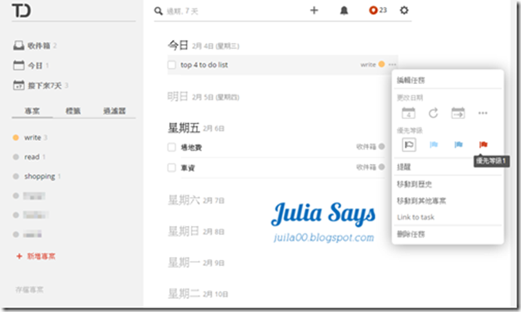521x312 pixels.
Task: Postpone with the calendar arrow icon
Action: tap(458, 113)
